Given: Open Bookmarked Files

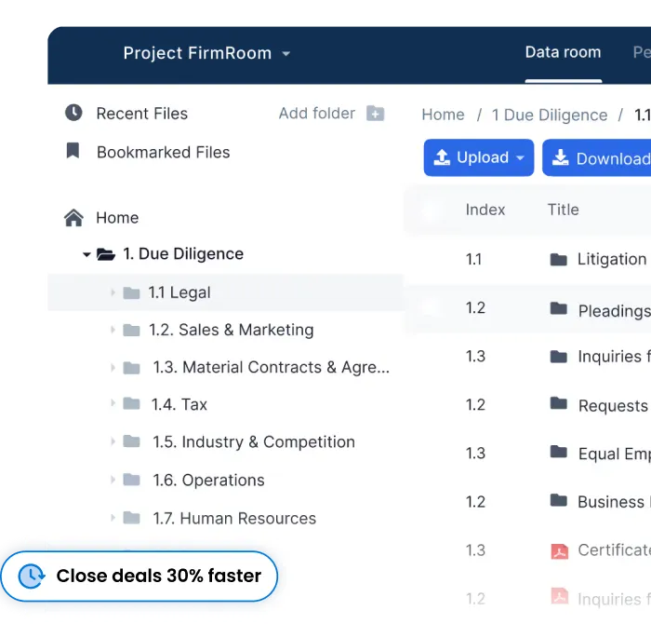Looking at the screenshot, I should click(163, 152).
